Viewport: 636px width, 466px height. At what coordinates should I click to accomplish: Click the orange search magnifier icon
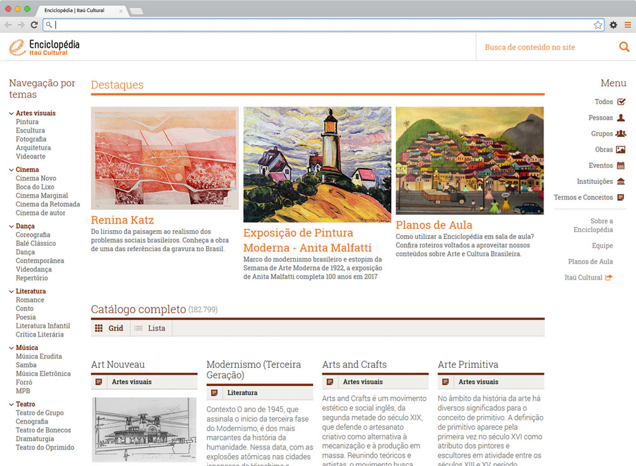(x=624, y=47)
